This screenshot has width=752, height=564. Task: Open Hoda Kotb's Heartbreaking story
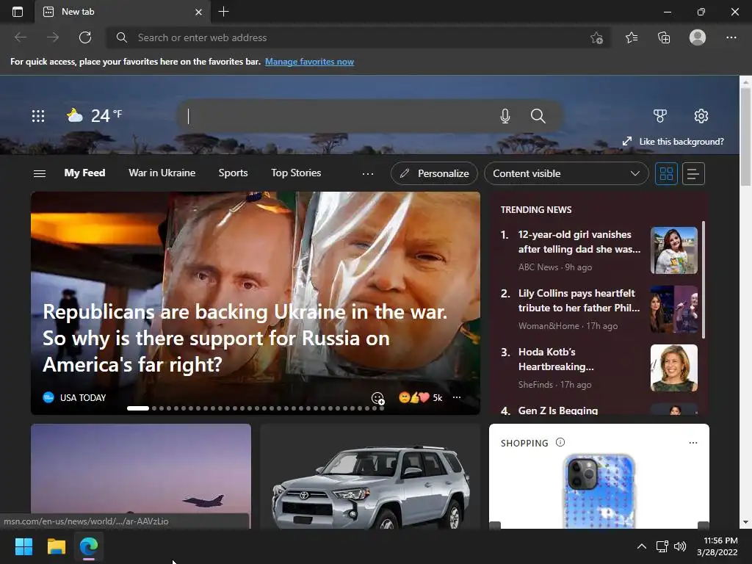557,359
